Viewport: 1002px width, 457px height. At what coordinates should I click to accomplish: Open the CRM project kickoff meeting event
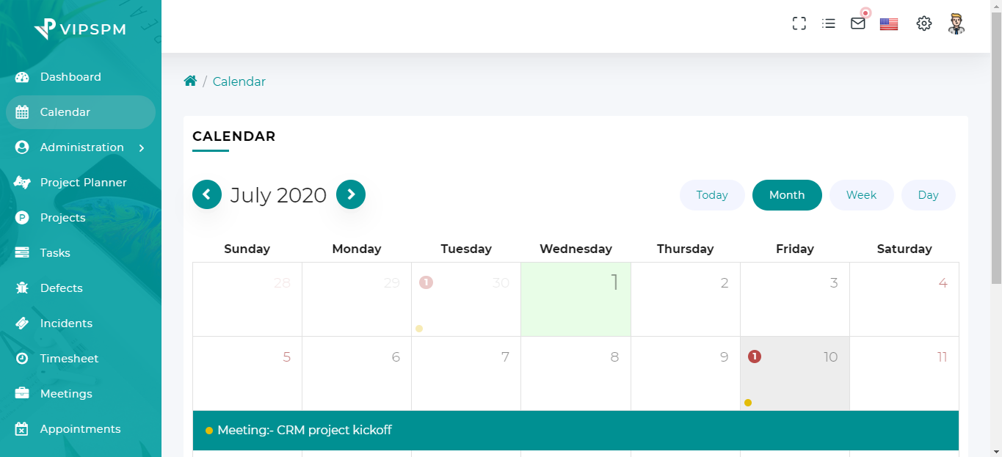[x=305, y=431]
